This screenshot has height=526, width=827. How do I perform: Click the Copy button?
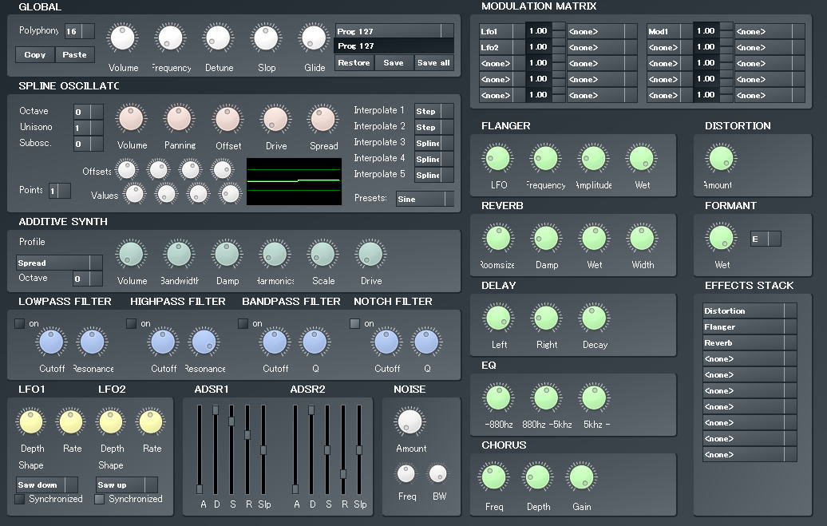click(x=35, y=55)
